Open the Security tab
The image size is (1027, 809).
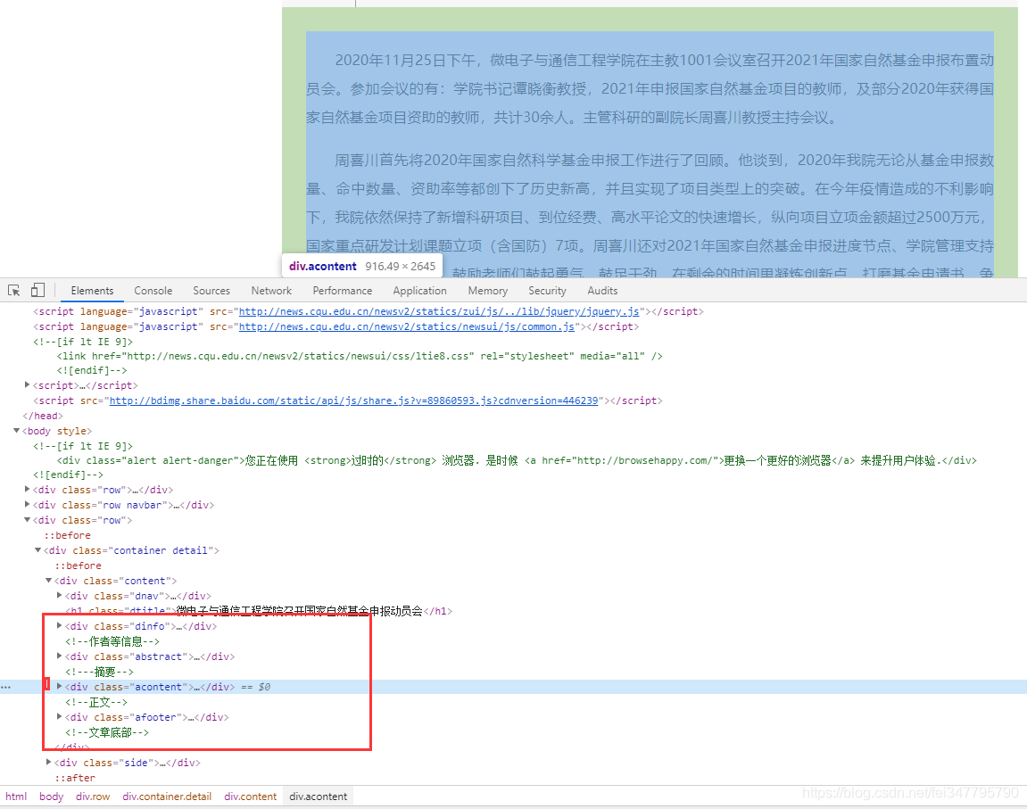(547, 291)
